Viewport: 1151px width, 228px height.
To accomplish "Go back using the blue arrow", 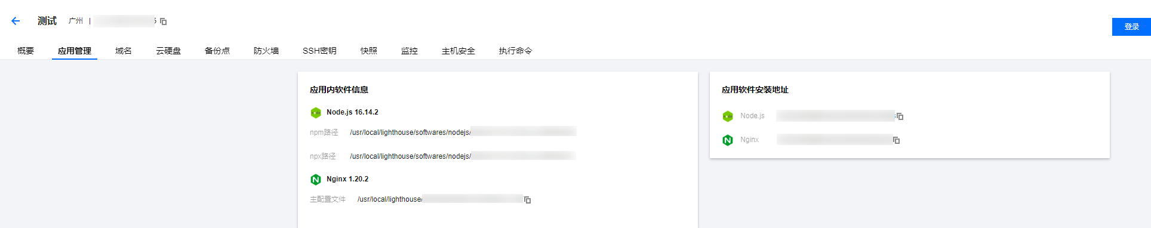I will pos(16,21).
